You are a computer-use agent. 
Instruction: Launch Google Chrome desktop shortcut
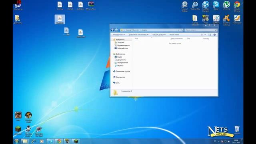click(x=237, y=6)
